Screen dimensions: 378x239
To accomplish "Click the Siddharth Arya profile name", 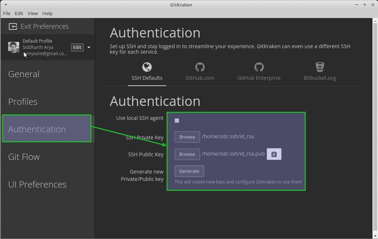I will pos(38,47).
